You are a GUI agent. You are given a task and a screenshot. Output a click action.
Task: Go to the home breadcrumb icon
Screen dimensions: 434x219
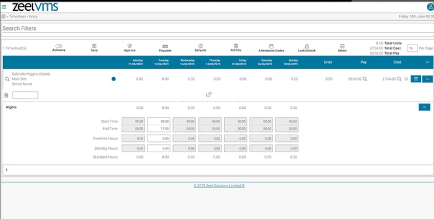pyautogui.click(x=3, y=16)
